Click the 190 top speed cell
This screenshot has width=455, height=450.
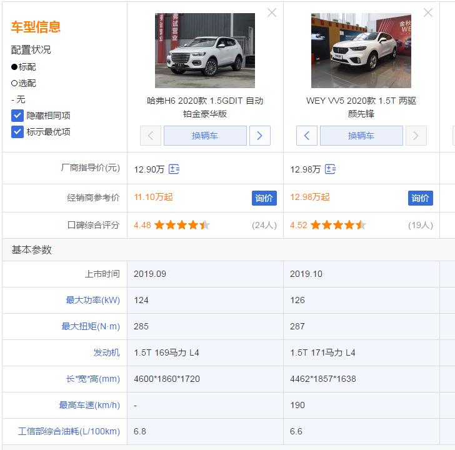point(361,405)
